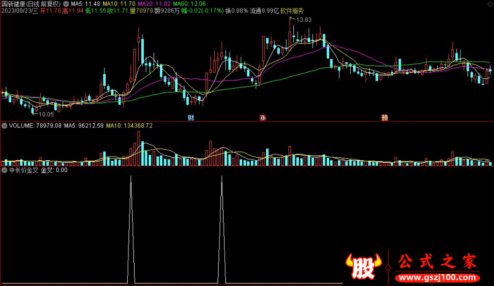Click the orange 预 event marker
The image size is (494, 286).
pyautogui.click(x=385, y=118)
